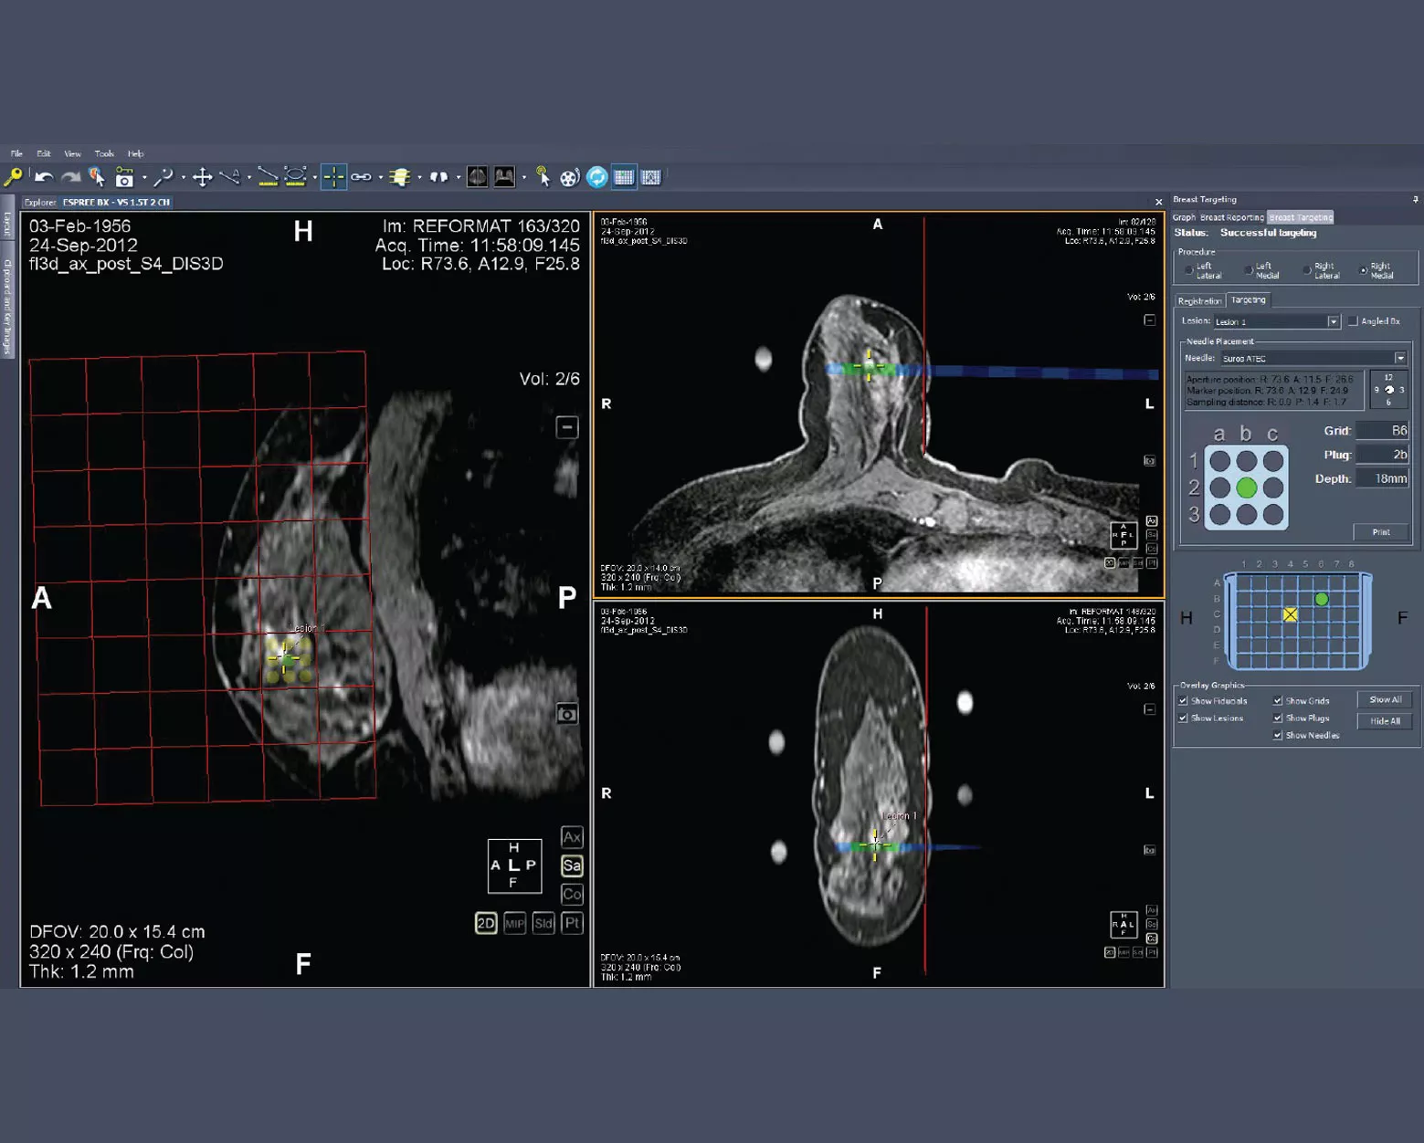
Task: Open the cine film reel tool
Action: (567, 178)
